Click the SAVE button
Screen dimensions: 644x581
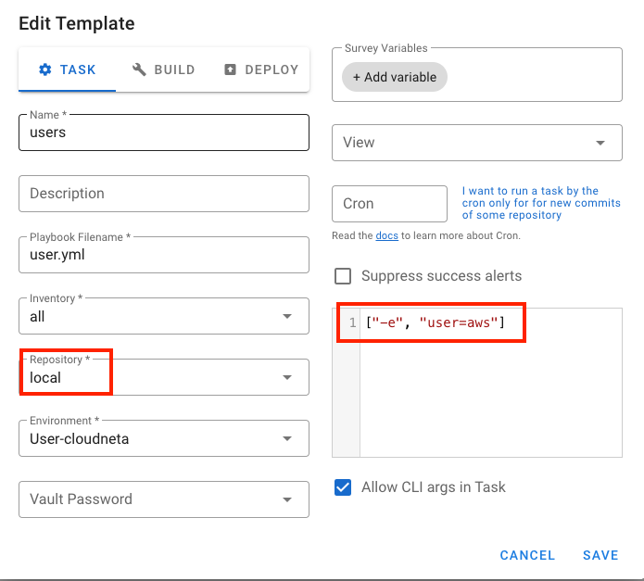pos(600,555)
